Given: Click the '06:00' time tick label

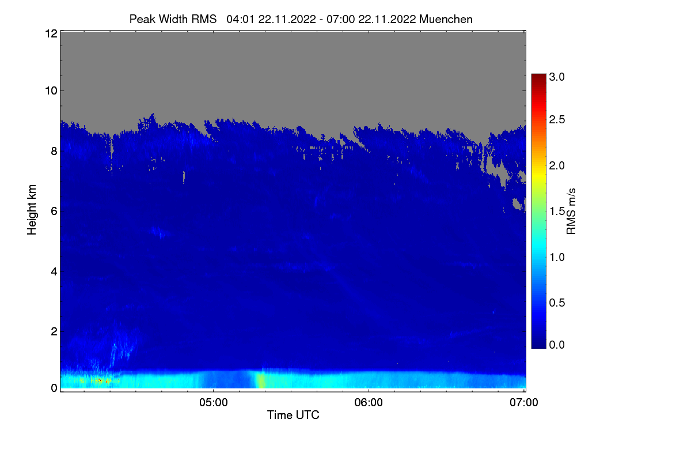Looking at the screenshot, I should pyautogui.click(x=369, y=403).
